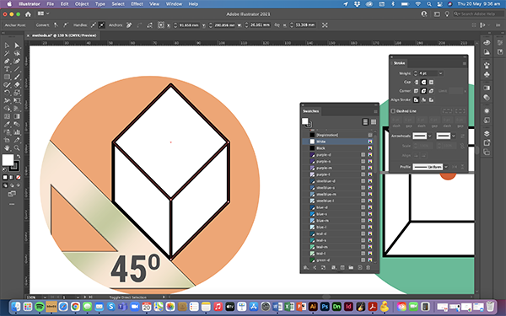Open the zoom level dropdown at 150%

[x=45, y=297]
